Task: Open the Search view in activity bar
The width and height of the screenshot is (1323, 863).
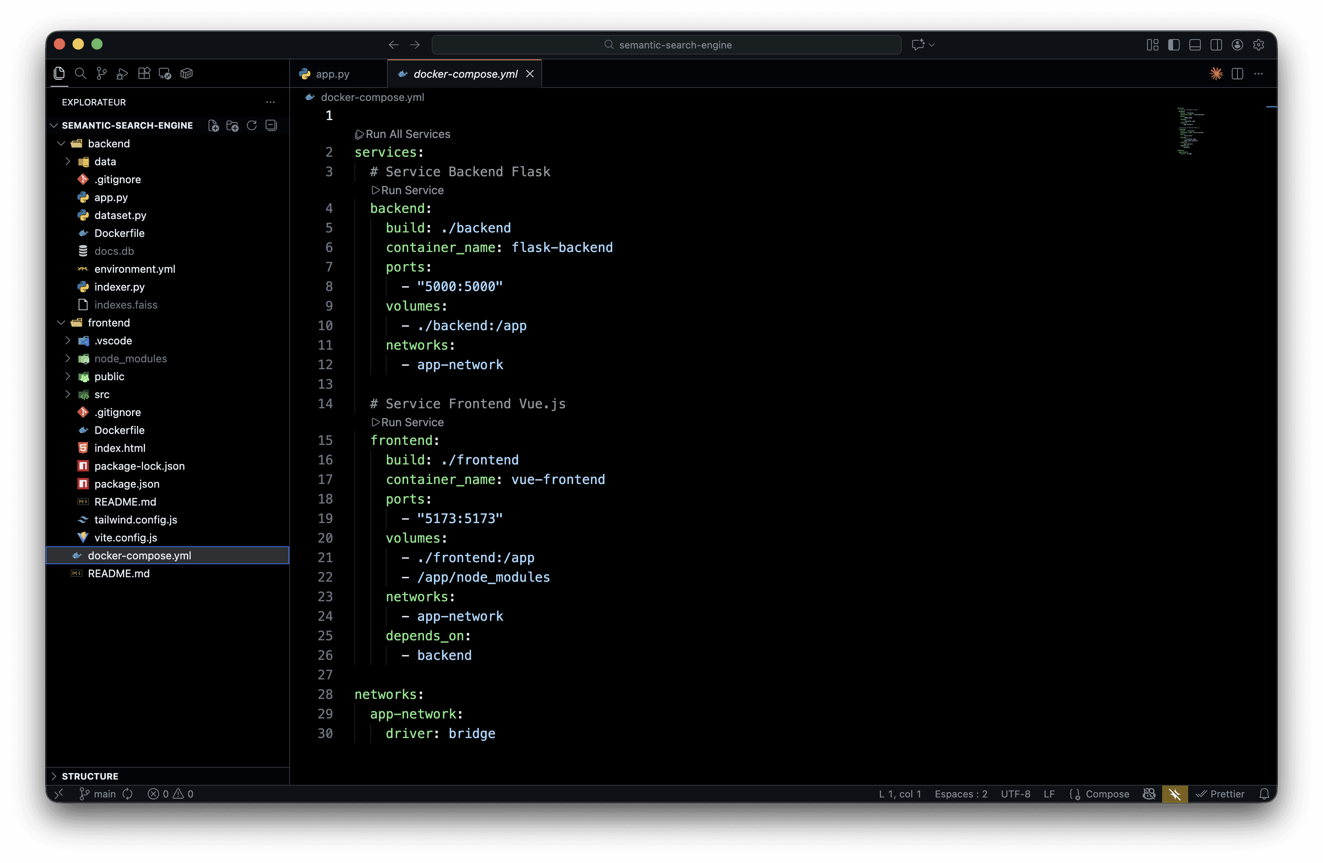Action: (x=81, y=73)
